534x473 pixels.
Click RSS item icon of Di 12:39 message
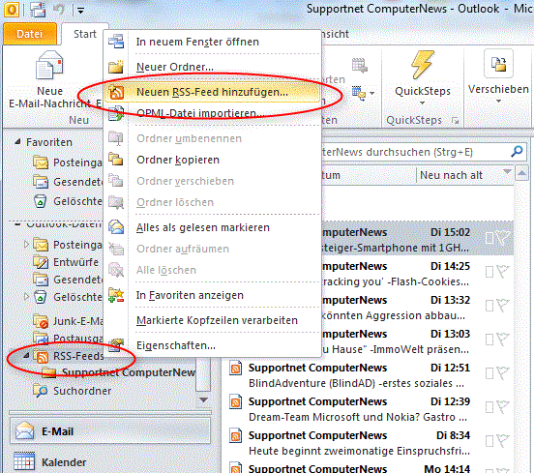point(236,401)
